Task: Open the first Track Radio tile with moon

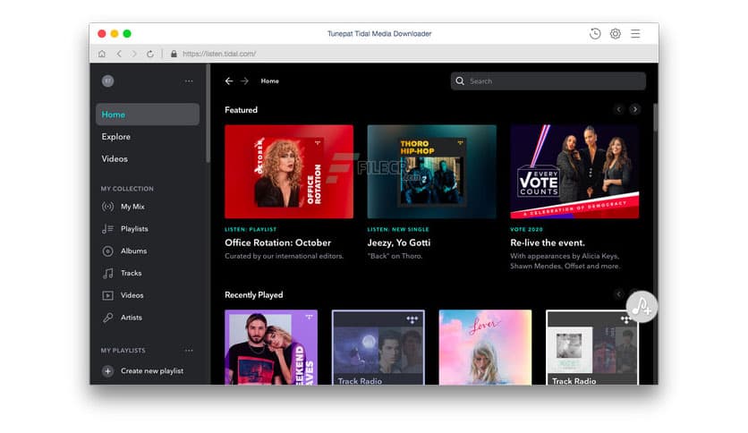Action: (x=378, y=347)
